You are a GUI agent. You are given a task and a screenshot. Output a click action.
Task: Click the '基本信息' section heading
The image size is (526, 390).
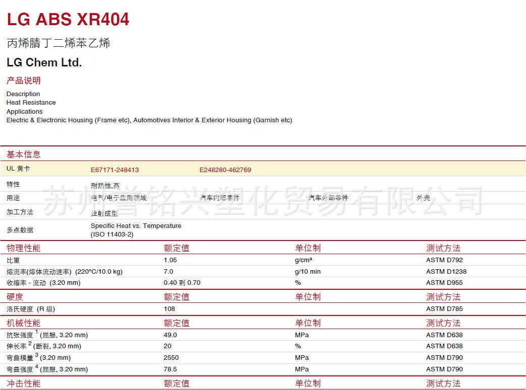click(x=24, y=154)
